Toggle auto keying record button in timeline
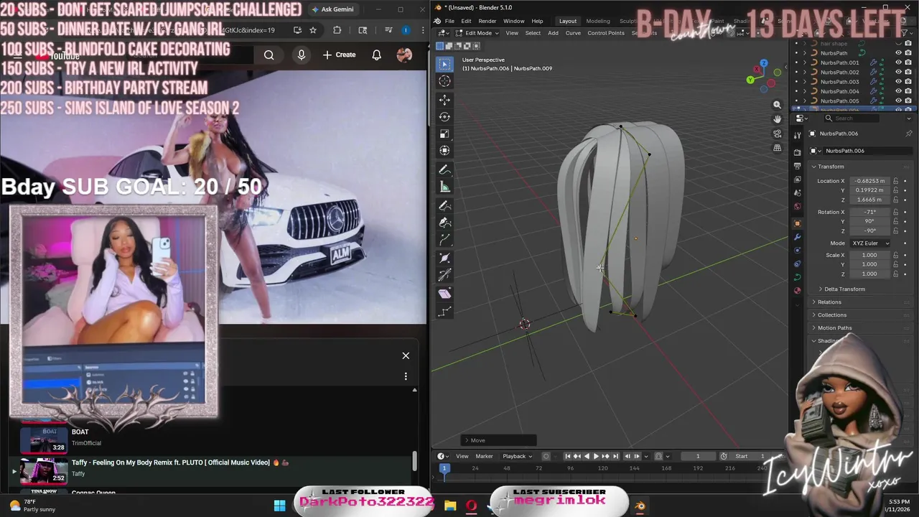The height and width of the screenshot is (517, 919). coord(546,456)
